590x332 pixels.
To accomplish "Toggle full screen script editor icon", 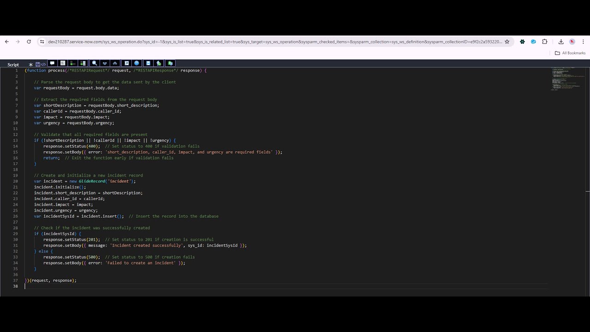I will (x=126, y=63).
